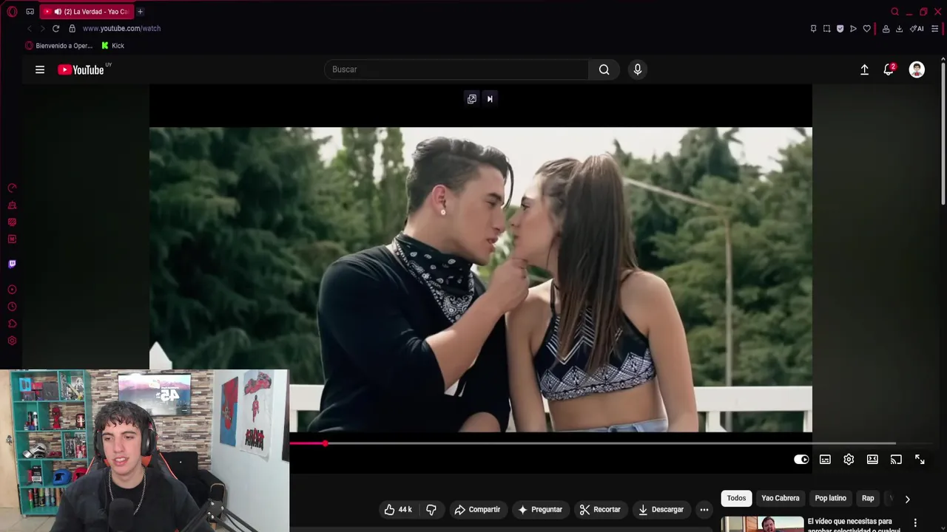The image size is (947, 532).
Task: Click the www.youtube.com/watch address bar
Action: (121, 28)
